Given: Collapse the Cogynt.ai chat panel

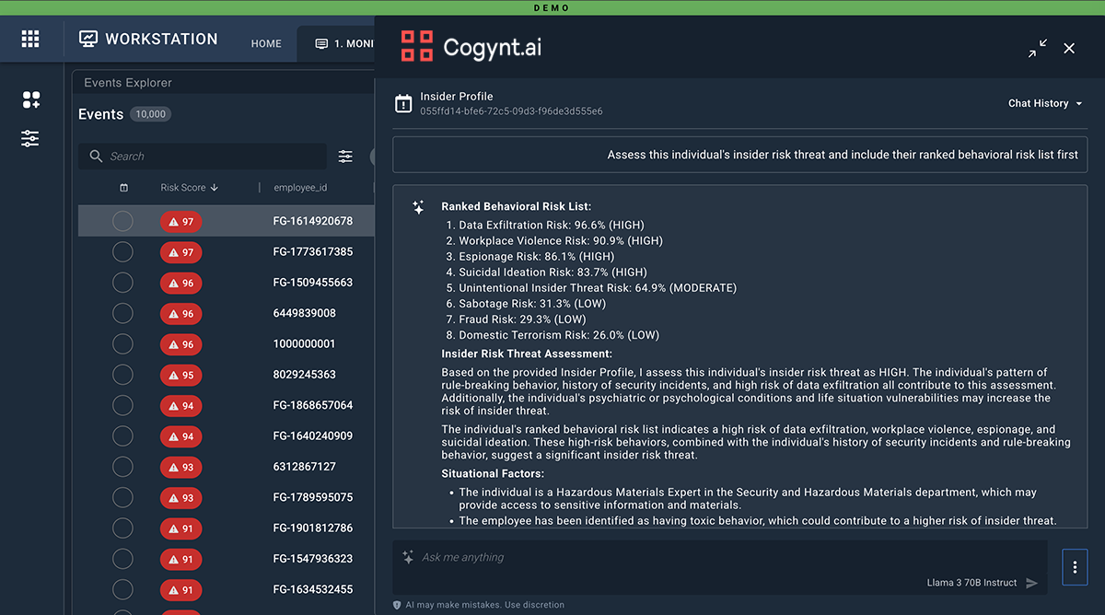Looking at the screenshot, I should point(1038,48).
